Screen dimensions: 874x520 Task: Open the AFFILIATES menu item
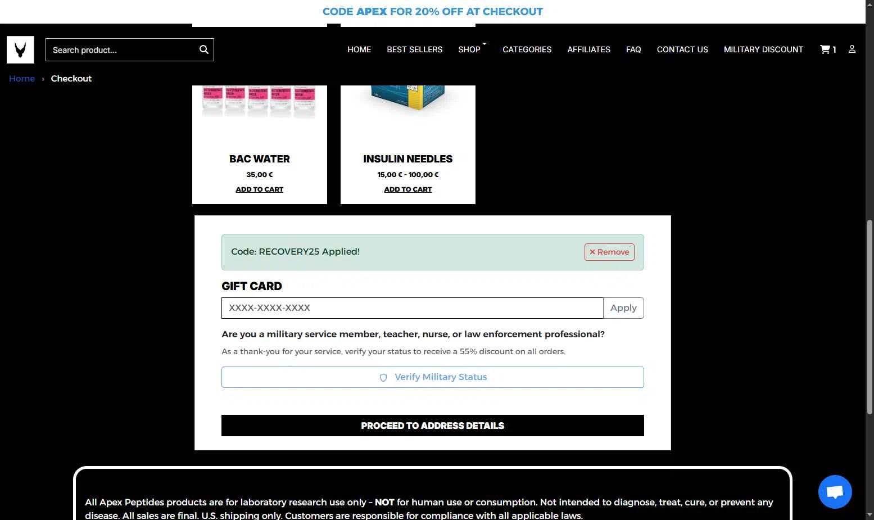pos(588,49)
